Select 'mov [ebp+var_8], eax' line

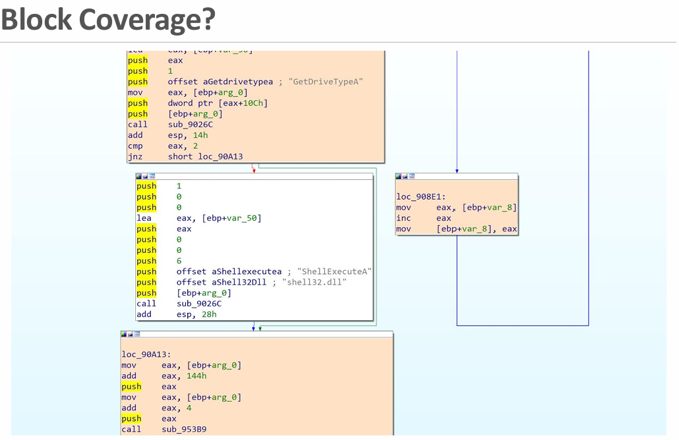tap(456, 229)
